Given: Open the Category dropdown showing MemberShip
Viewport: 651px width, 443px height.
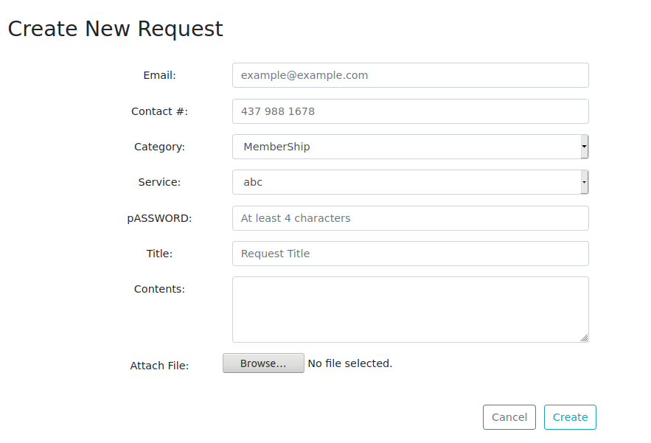Looking at the screenshot, I should coord(410,147).
